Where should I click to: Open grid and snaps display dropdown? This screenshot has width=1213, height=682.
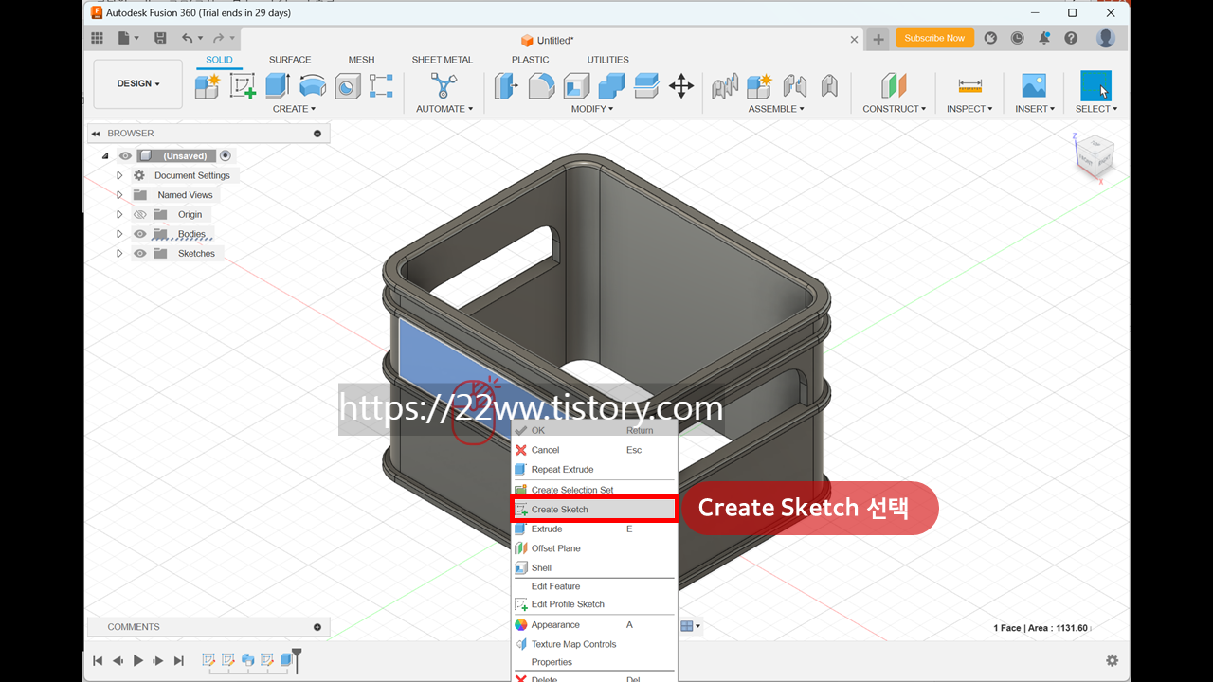pyautogui.click(x=691, y=626)
